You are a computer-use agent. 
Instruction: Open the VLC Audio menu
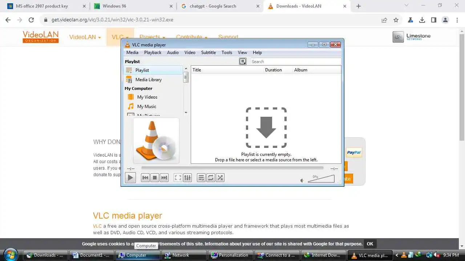point(173,53)
